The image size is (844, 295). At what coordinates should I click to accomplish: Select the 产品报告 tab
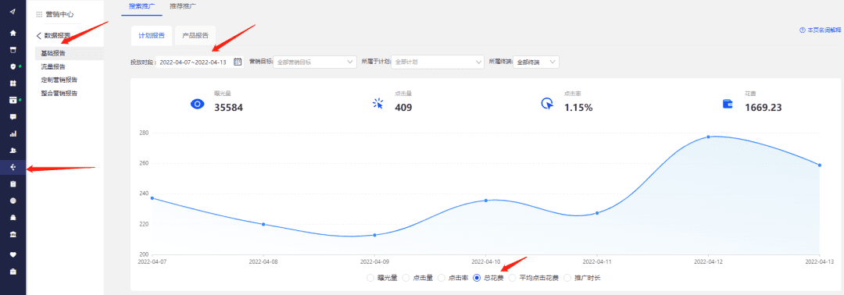point(195,35)
